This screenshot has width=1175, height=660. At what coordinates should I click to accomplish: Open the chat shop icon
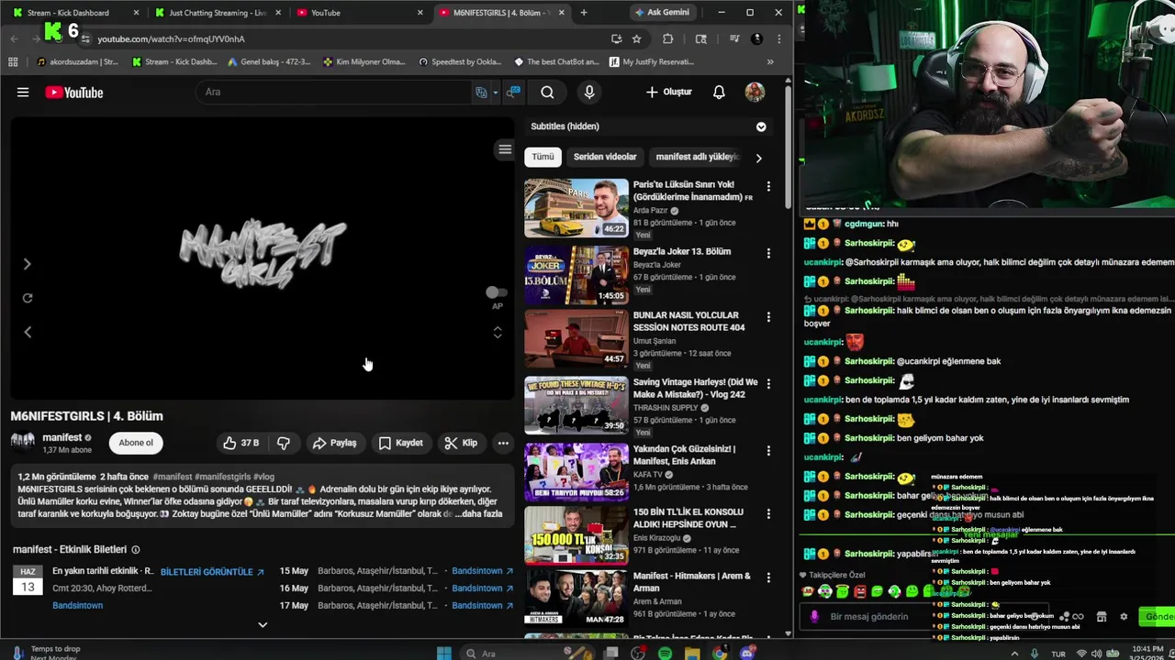1102,617
